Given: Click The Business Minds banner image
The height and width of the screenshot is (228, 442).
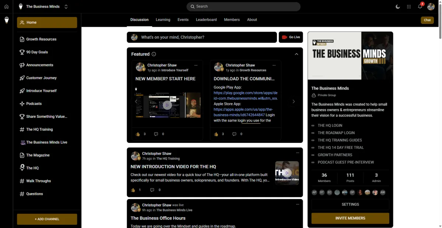Looking at the screenshot, I should pyautogui.click(x=350, y=56).
